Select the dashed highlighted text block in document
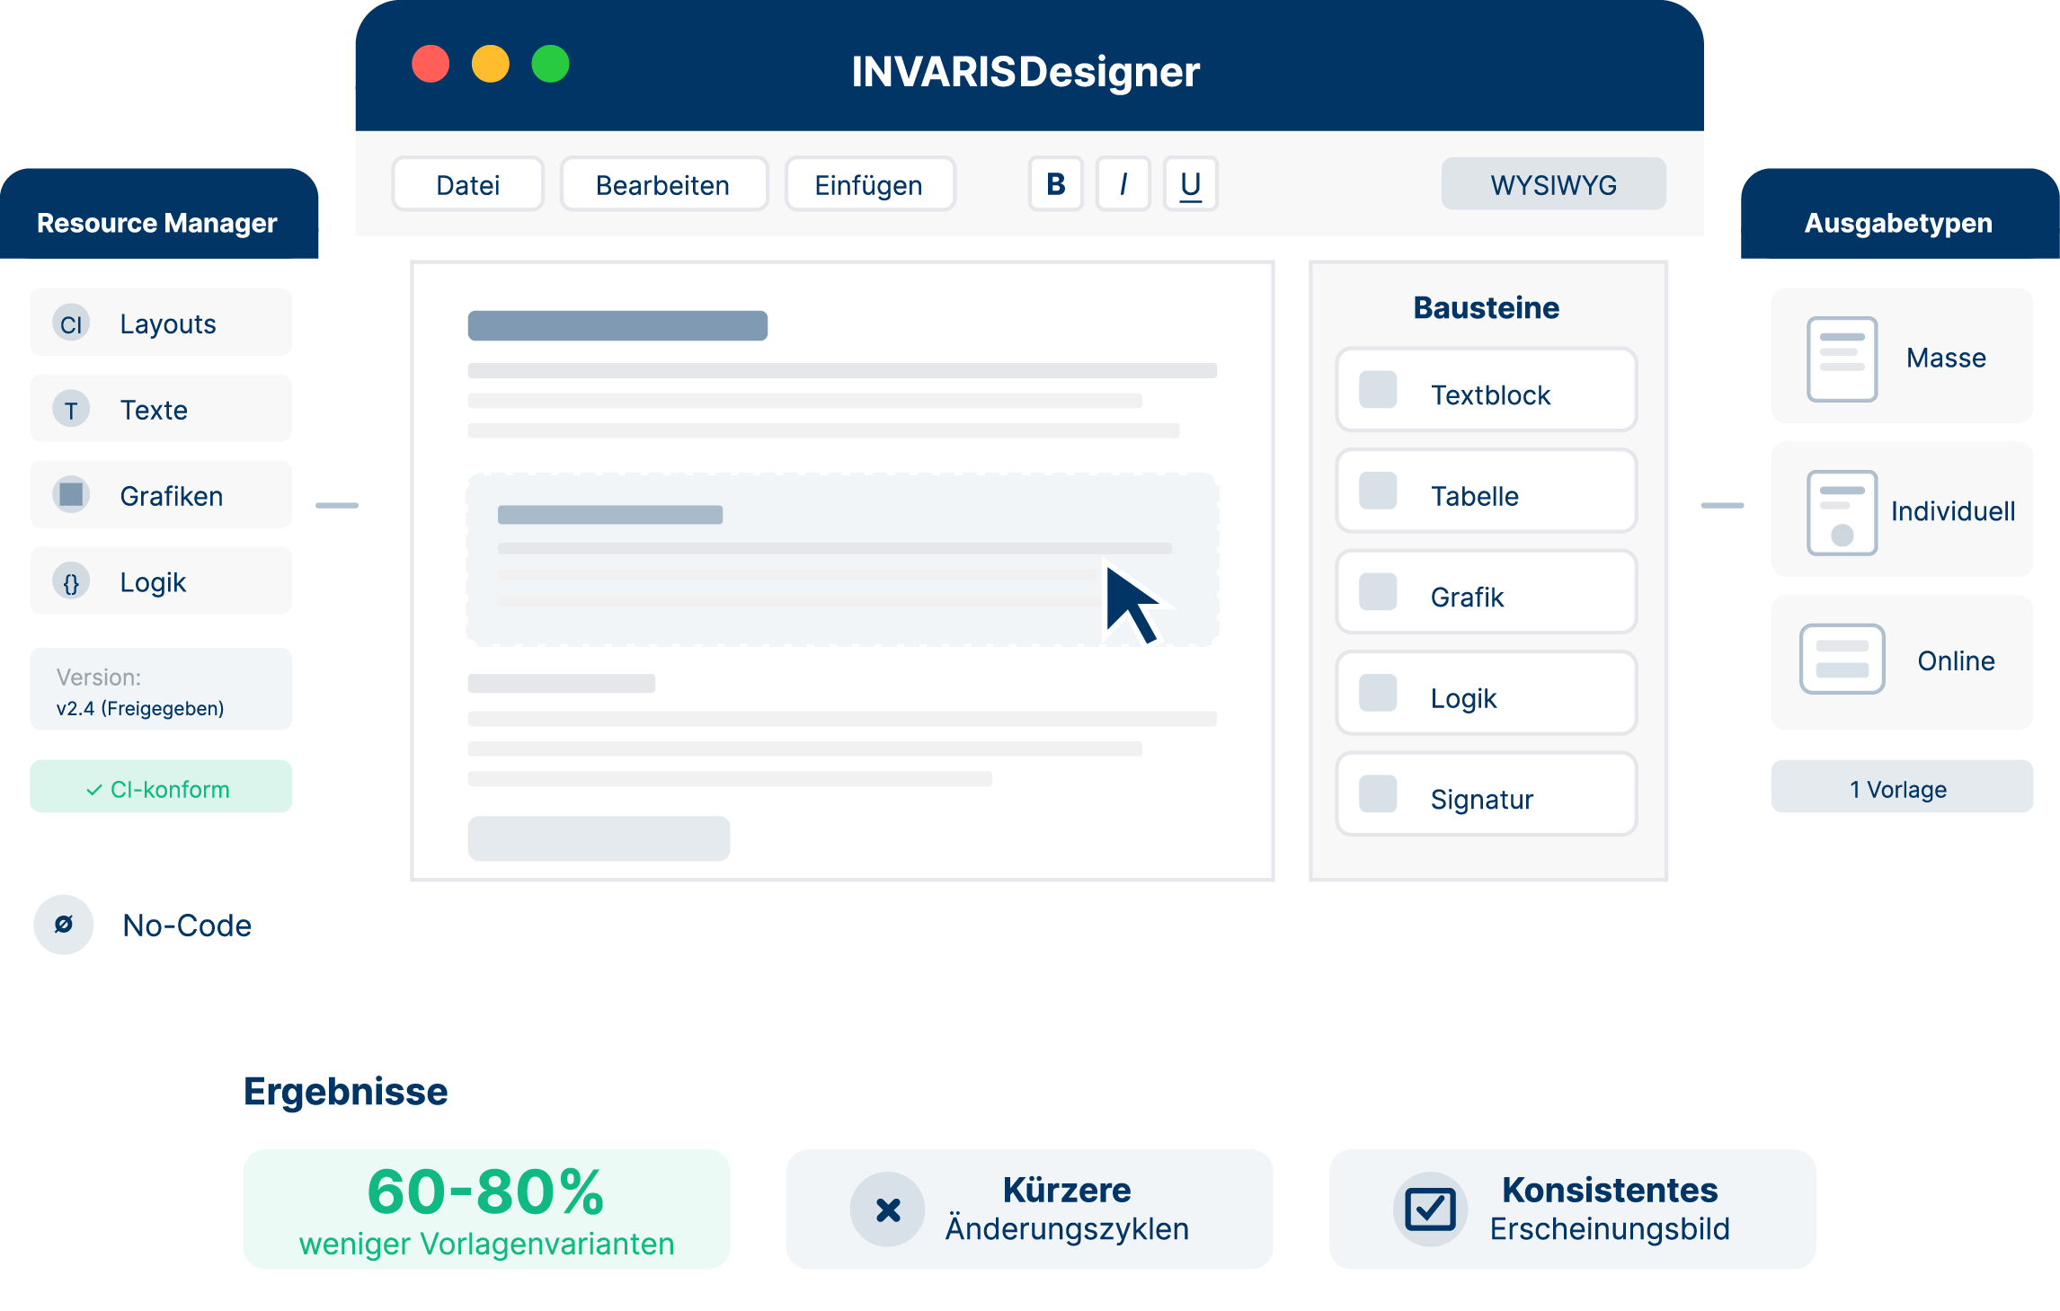 809,559
